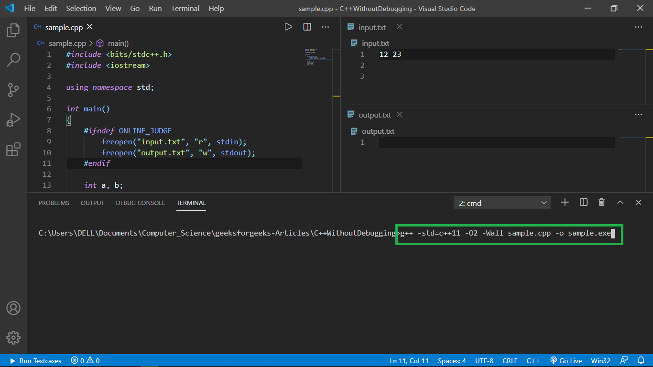653x367 pixels.
Task: Kill terminal with the trash icon
Action: pos(601,203)
